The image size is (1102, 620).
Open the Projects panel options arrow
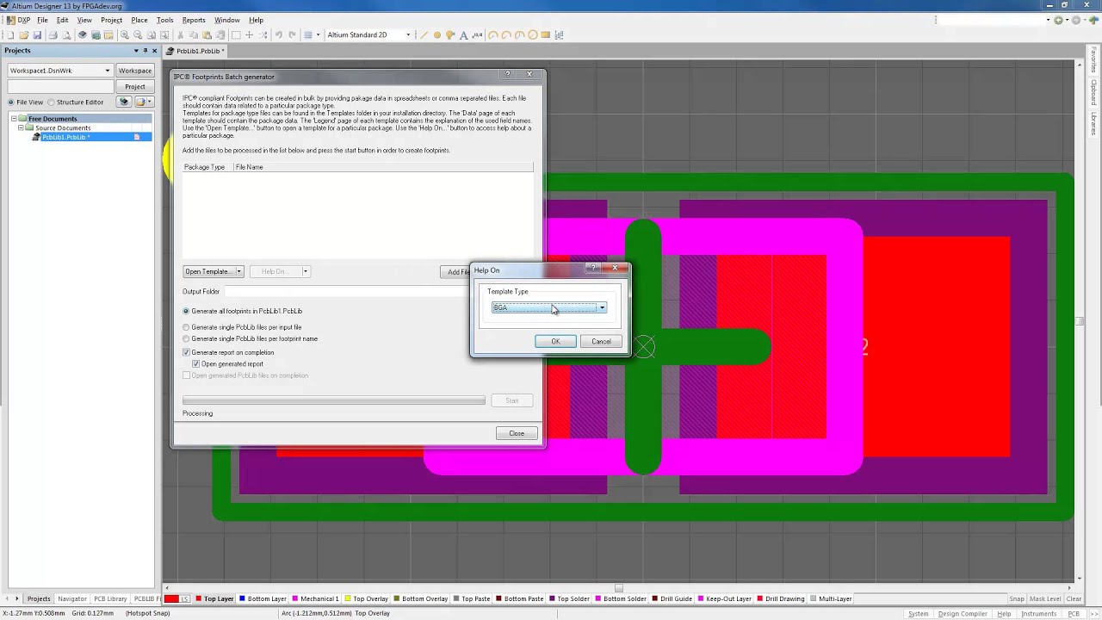pyautogui.click(x=135, y=51)
